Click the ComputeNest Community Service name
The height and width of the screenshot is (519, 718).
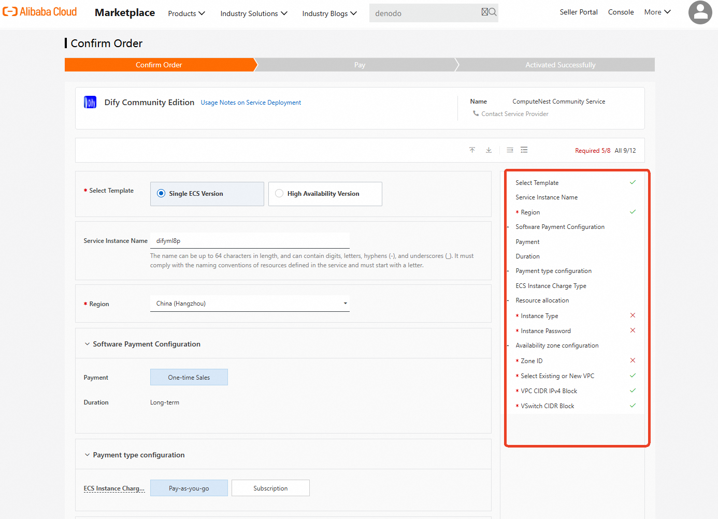click(558, 102)
